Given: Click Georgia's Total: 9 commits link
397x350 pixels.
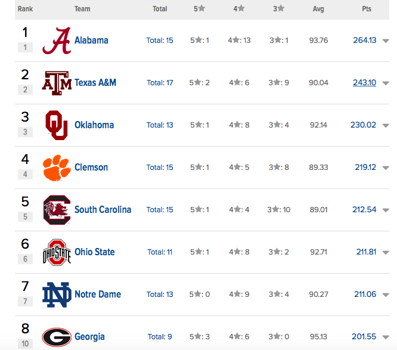Looking at the screenshot, I should pos(160,337).
